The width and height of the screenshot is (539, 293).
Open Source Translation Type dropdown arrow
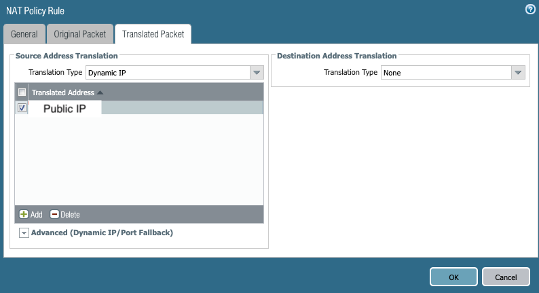coord(256,72)
